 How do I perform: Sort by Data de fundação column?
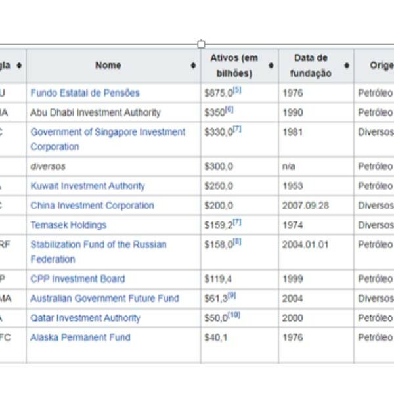coord(347,66)
